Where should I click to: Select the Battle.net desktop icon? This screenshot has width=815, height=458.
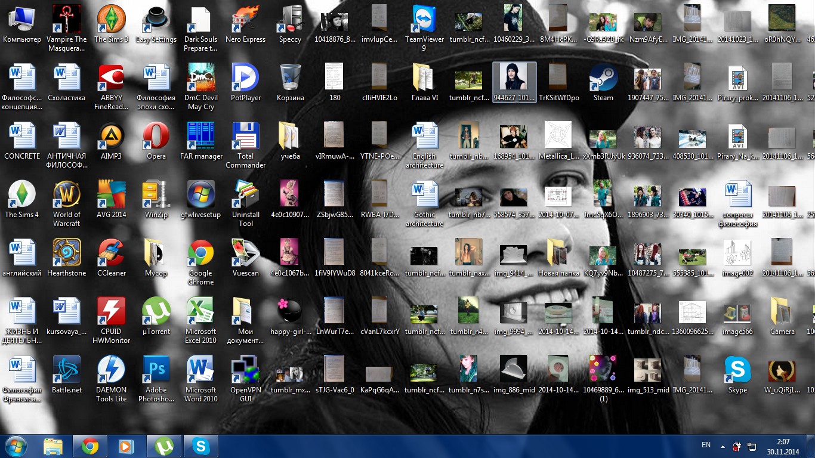67,370
